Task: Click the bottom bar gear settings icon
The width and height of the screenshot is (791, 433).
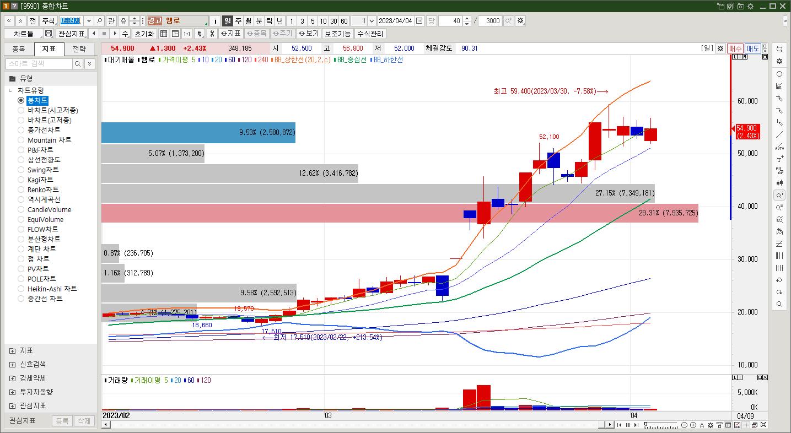Action: (x=711, y=425)
